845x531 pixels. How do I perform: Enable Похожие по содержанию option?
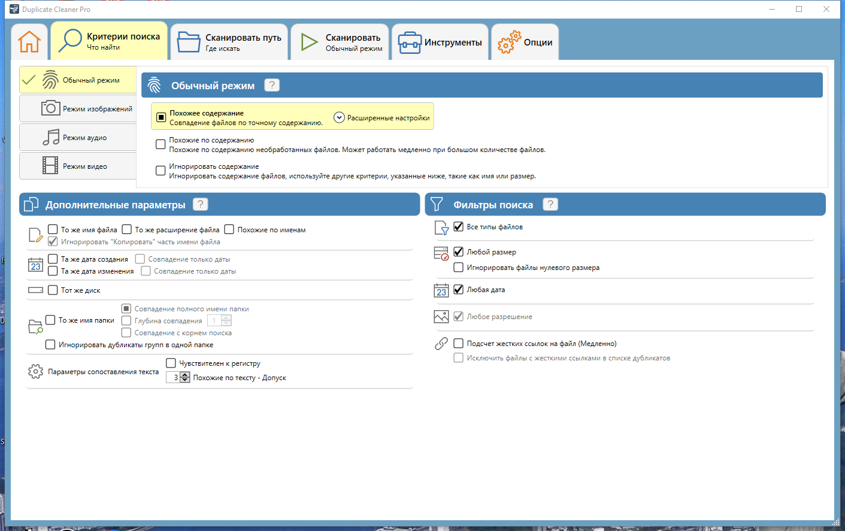pos(160,144)
